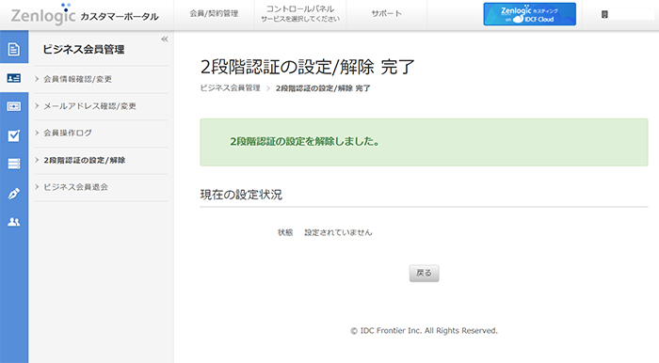This screenshot has height=363, width=659.
Task: Click the ビジネス会員管理 sidebar heading
Action: pyautogui.click(x=84, y=49)
